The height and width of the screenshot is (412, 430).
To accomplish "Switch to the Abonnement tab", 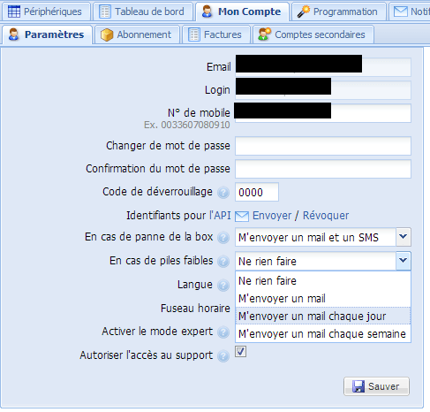I will (x=136, y=34).
